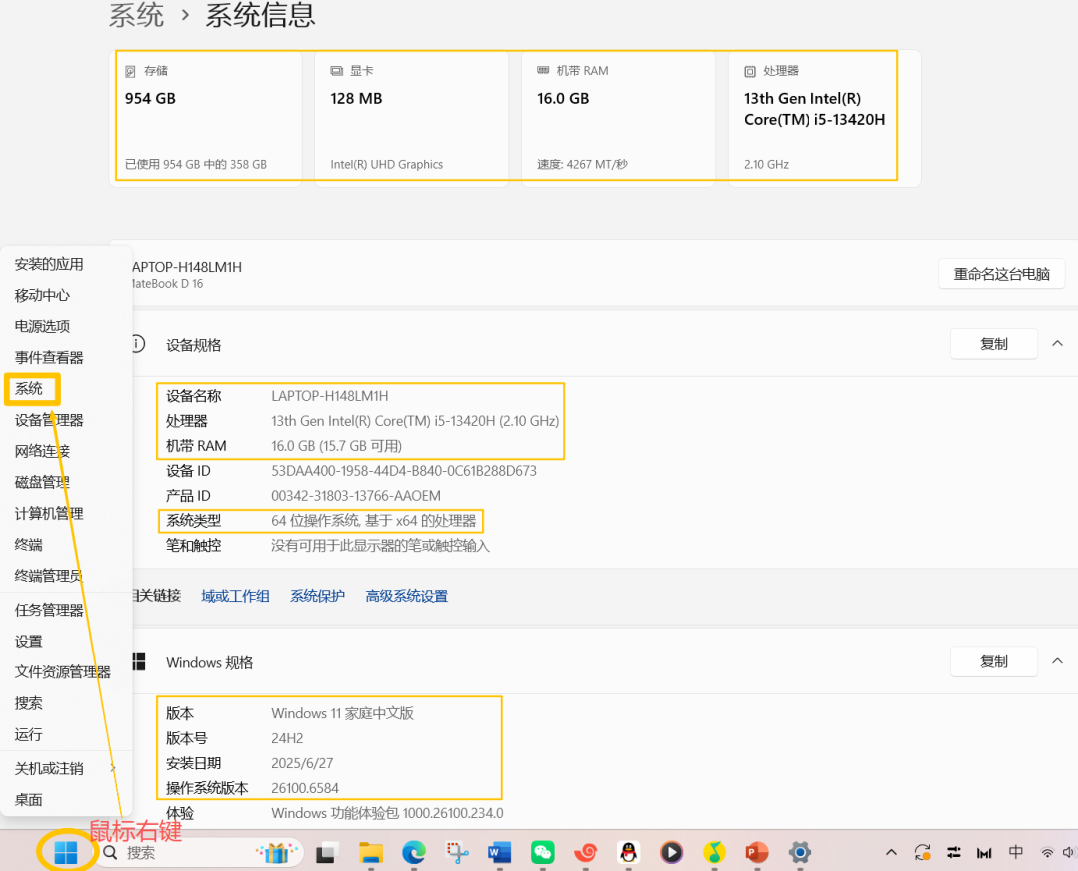Viewport: 1078px width, 871px height.
Task: Click the Windows logo beside Windows 规格
Action: click(138, 661)
